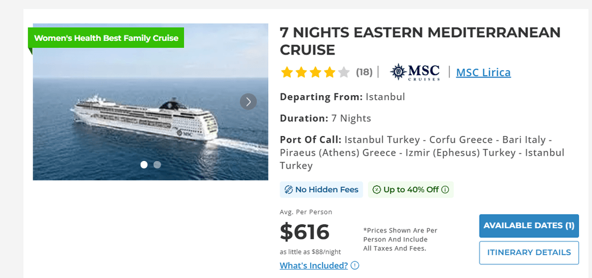This screenshot has width=592, height=278.
Task: Click info icon next to What's Included
Action: tap(355, 266)
